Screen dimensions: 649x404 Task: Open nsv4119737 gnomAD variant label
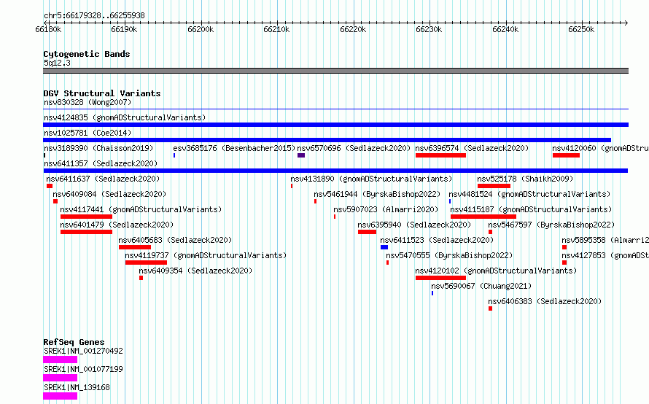click(206, 255)
